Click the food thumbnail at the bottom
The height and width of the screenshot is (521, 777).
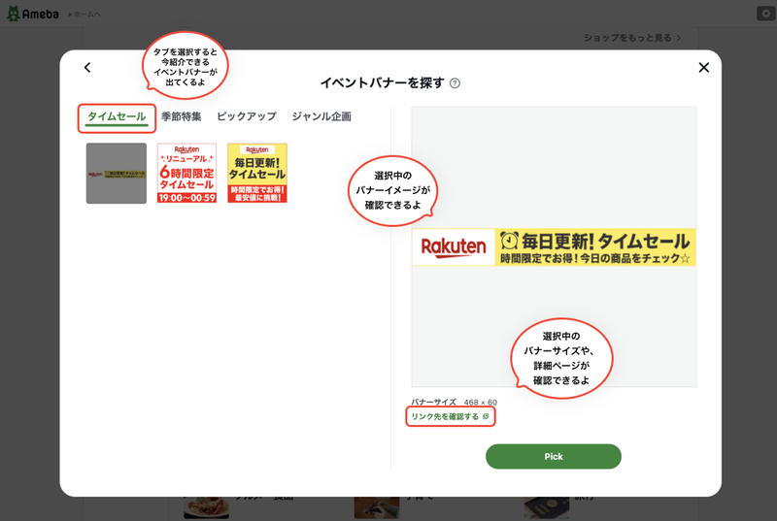tap(206, 507)
